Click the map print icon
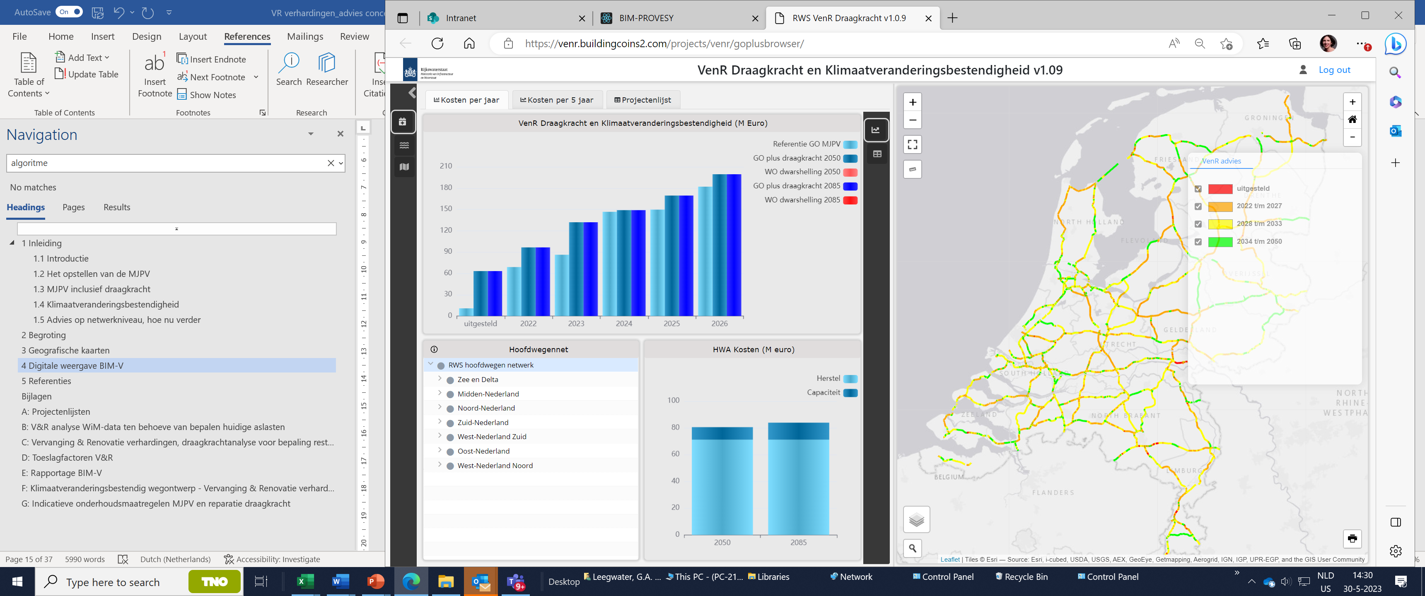This screenshot has height=596, width=1425. click(x=1353, y=538)
